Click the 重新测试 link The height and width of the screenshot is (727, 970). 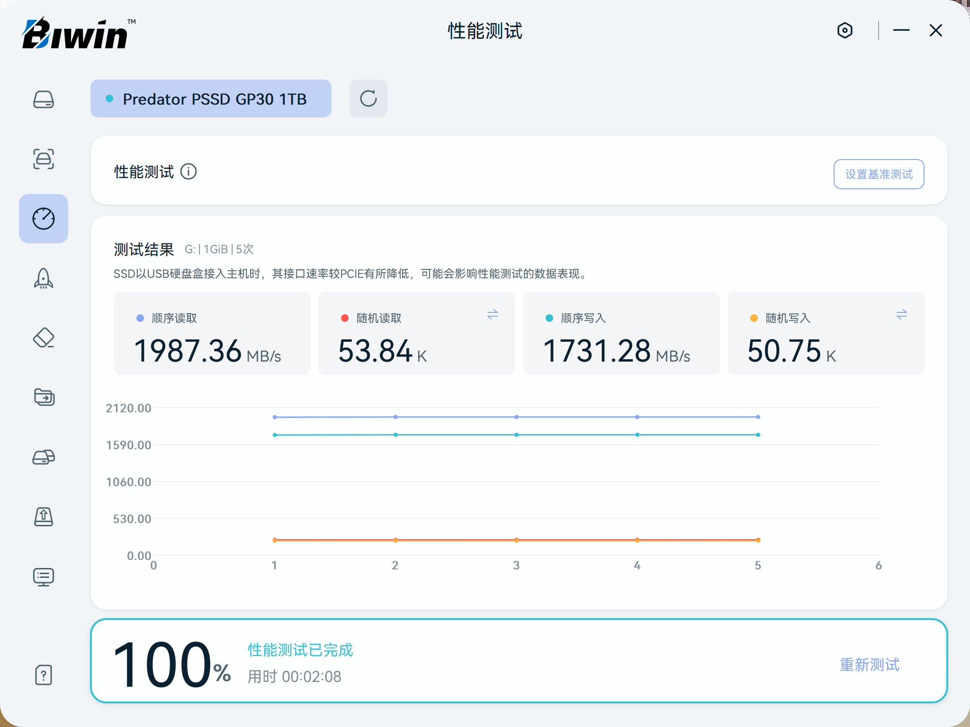pyautogui.click(x=869, y=665)
